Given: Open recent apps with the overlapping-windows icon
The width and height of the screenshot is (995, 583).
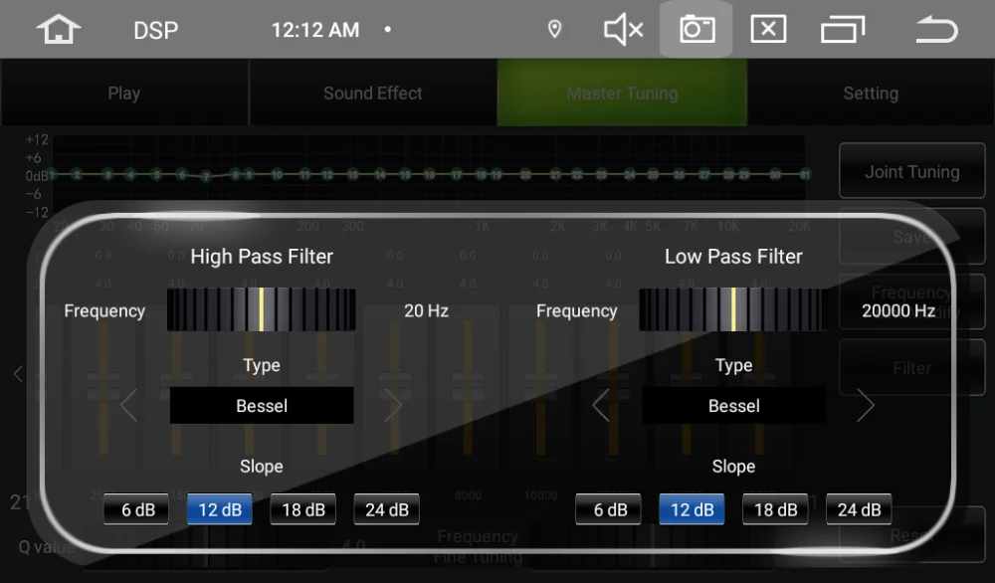Looking at the screenshot, I should coord(842,29).
